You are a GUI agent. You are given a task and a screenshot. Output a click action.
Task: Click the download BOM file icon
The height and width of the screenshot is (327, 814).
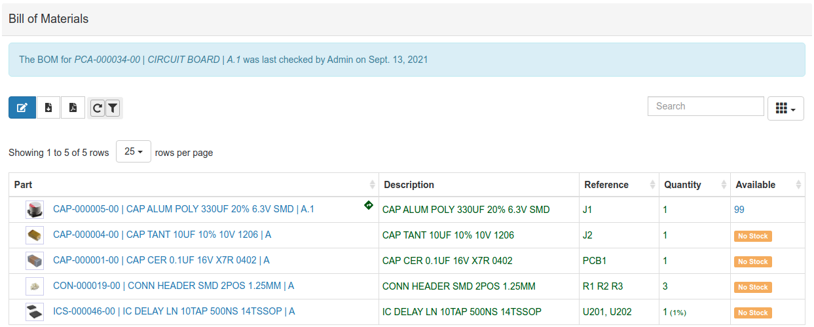click(x=48, y=107)
